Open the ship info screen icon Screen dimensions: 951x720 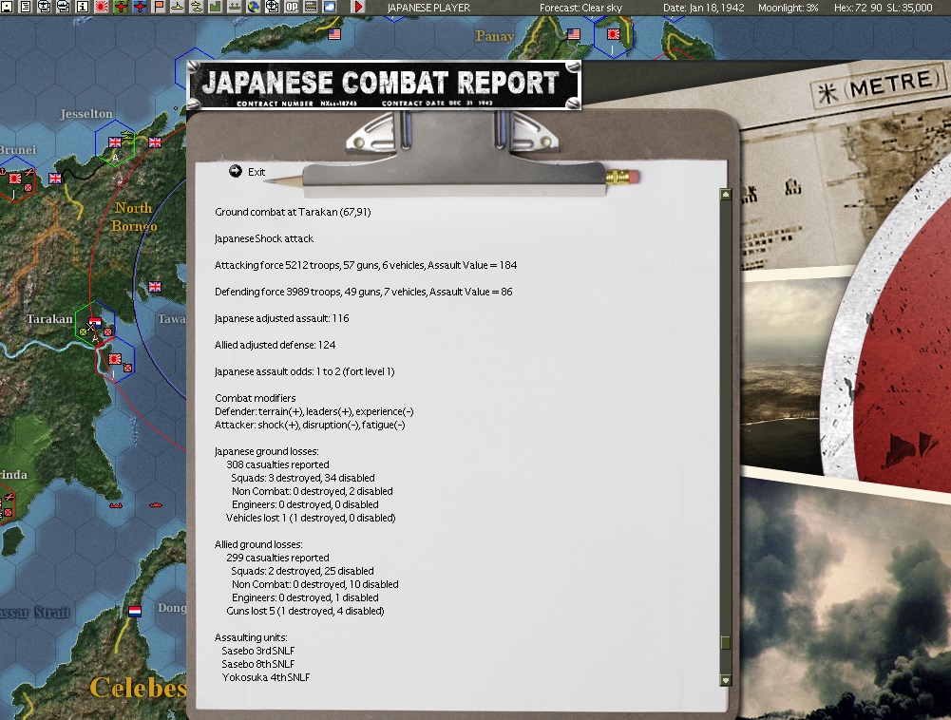coord(63,7)
